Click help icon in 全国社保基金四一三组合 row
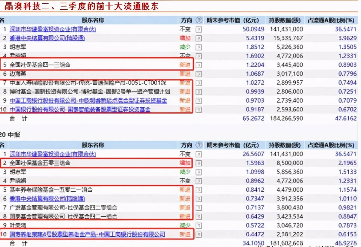 pyautogui.click(x=199, y=65)
